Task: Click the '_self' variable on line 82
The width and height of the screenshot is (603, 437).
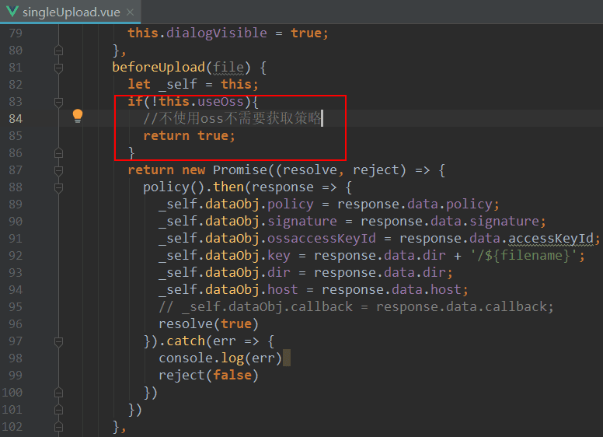Action: (178, 84)
